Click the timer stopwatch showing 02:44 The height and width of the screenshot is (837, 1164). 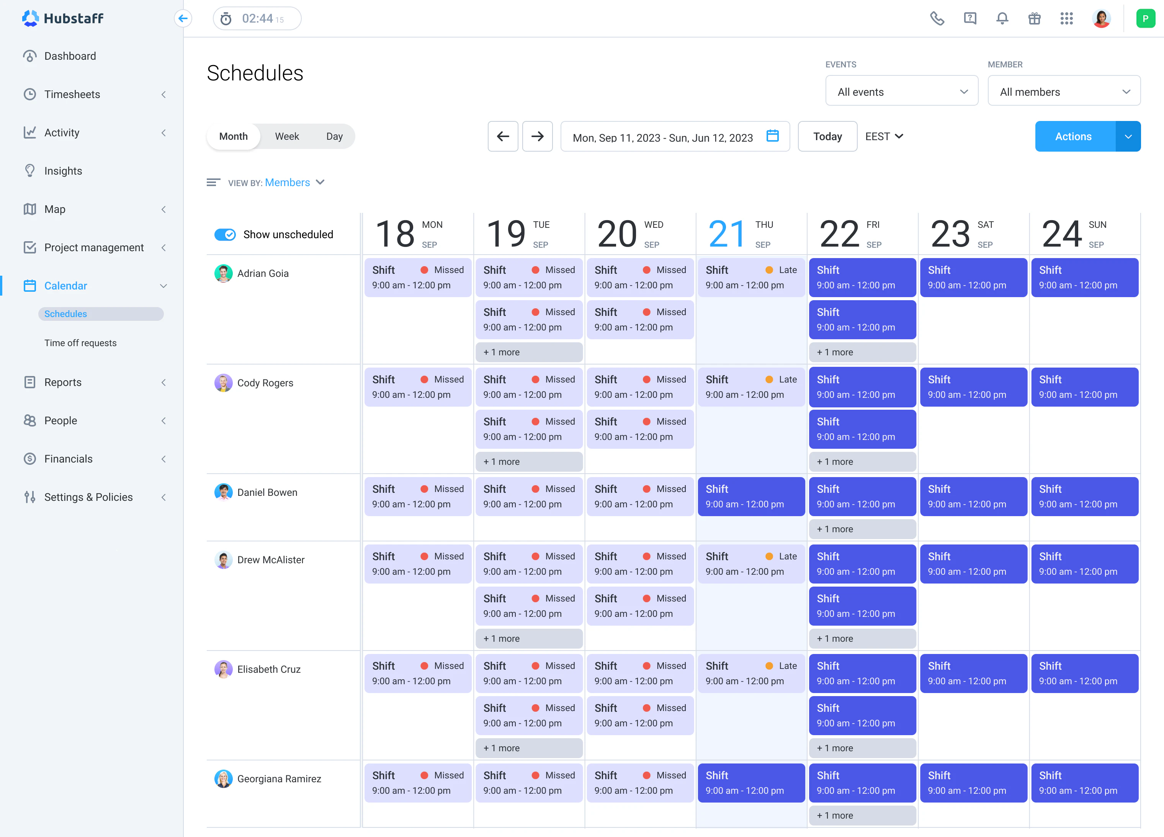pos(257,18)
